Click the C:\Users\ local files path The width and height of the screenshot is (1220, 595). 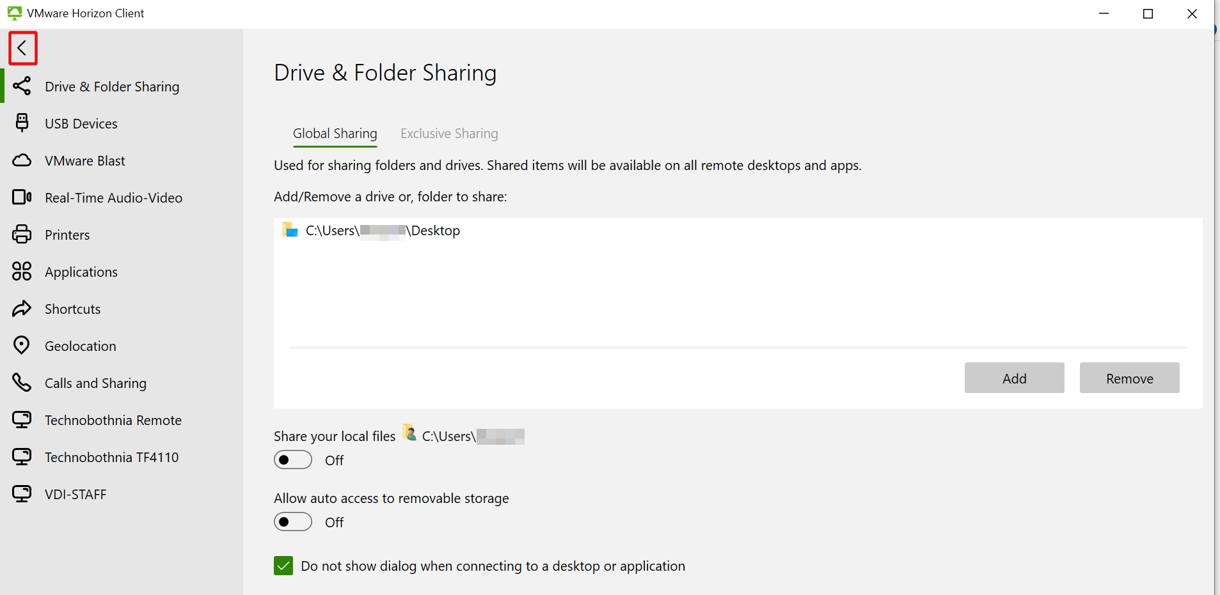point(473,436)
